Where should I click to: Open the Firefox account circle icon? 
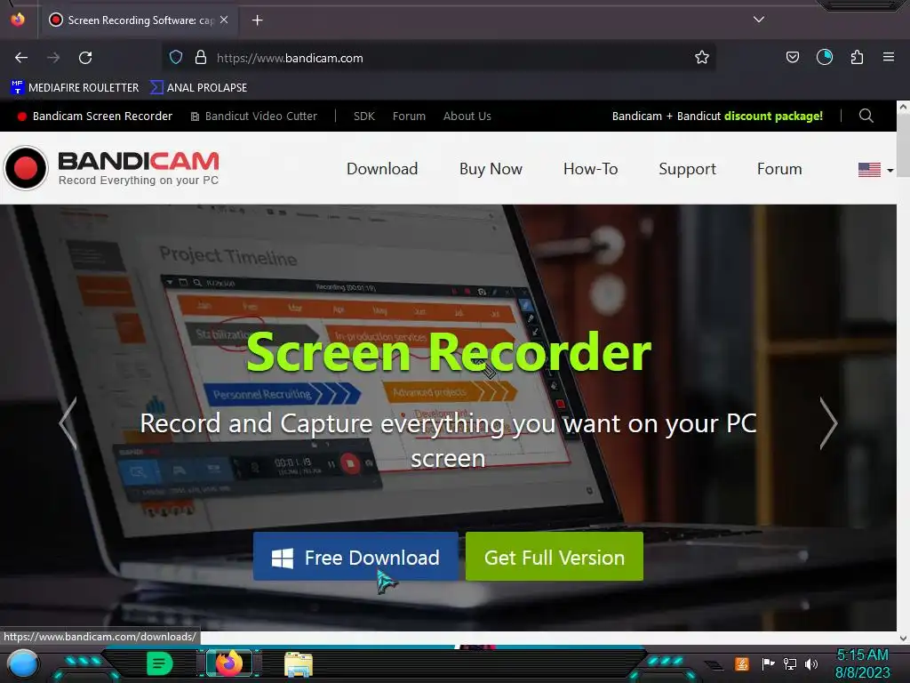[824, 57]
